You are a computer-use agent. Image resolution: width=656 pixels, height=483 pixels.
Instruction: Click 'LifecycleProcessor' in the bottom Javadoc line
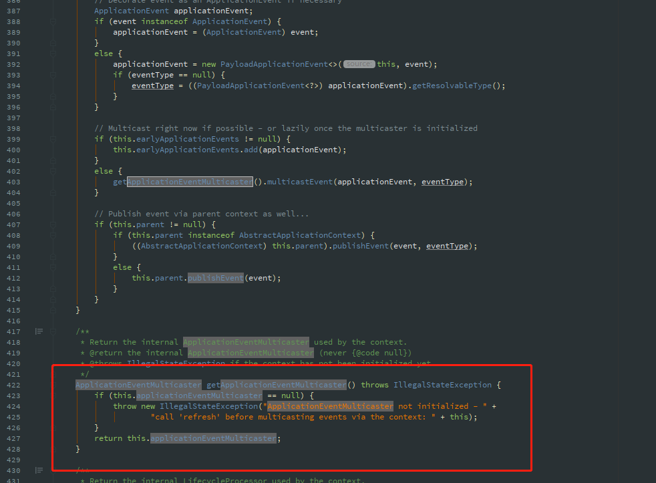coord(225,480)
